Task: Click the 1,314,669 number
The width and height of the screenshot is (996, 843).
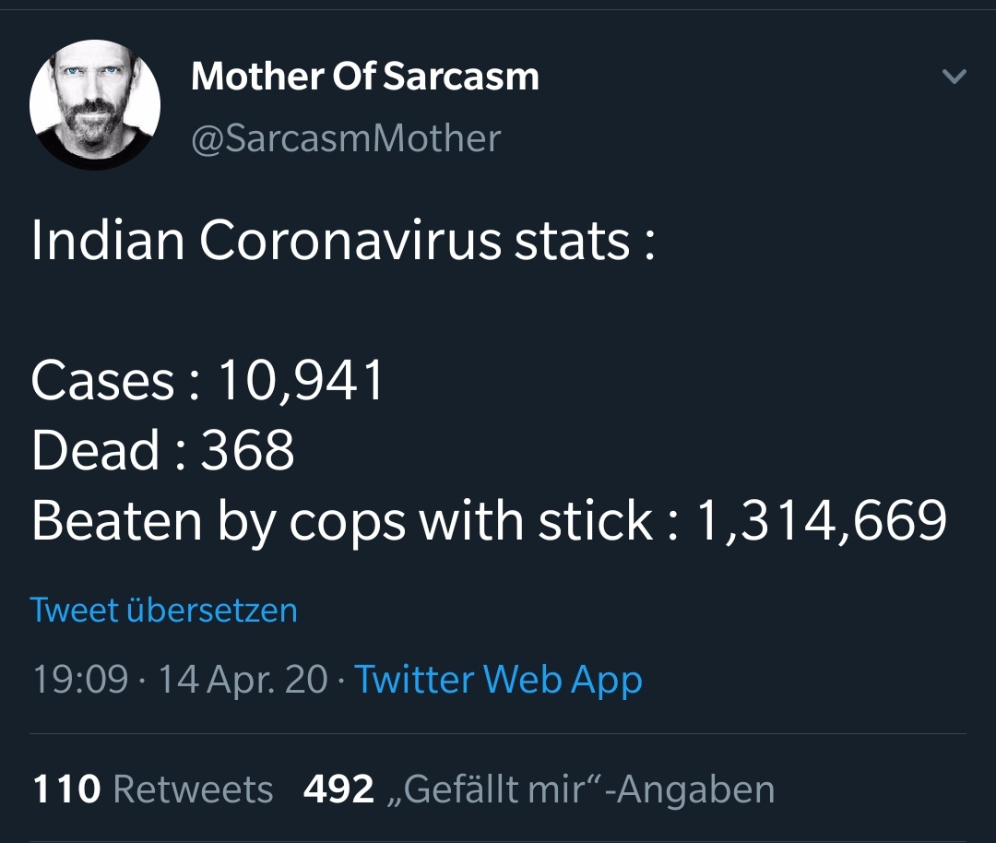Action: 821,521
